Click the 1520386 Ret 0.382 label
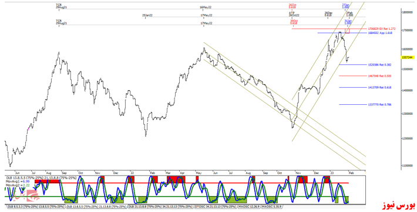 379,65
